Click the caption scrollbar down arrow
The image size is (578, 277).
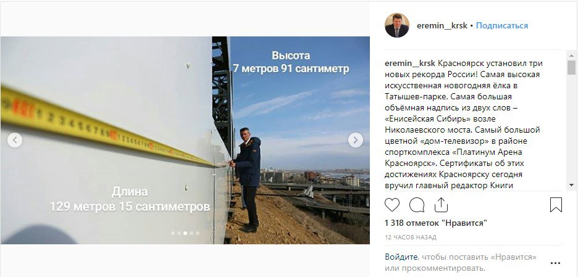571,184
